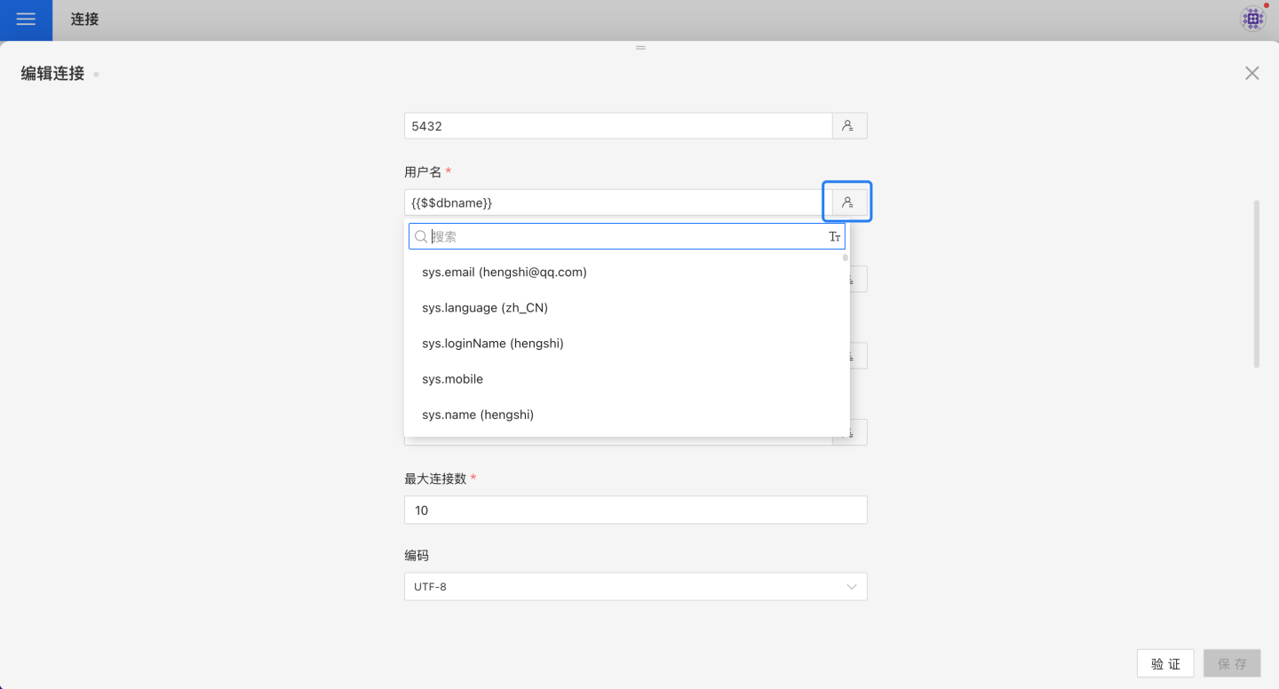Screen dimensions: 1279x689
Task: Click user attribute icon beside 用户名 field
Action: tap(848, 202)
